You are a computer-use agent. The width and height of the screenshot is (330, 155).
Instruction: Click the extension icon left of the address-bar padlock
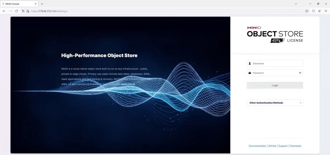[x=23, y=11]
